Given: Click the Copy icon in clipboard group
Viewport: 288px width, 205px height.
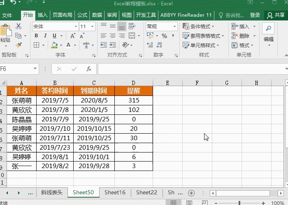Looking at the screenshot, I should coord(19,36).
